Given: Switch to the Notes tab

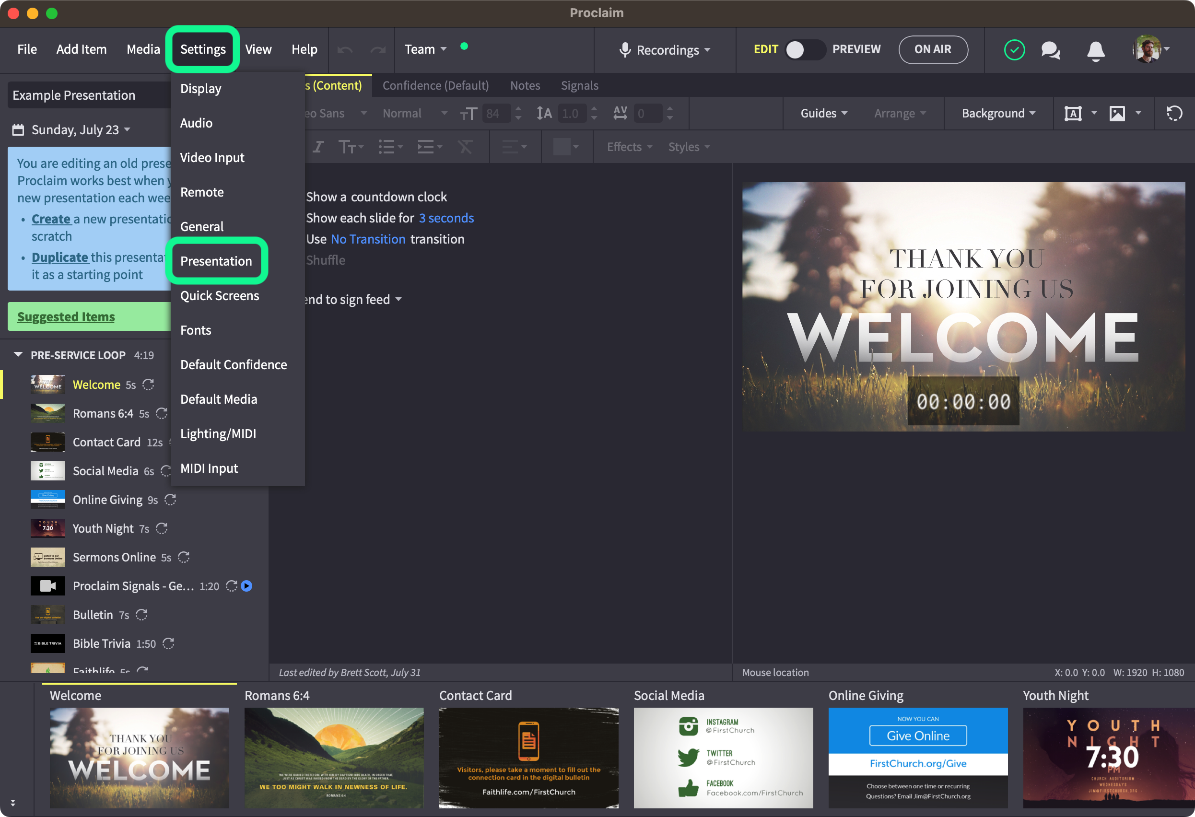Looking at the screenshot, I should point(525,85).
